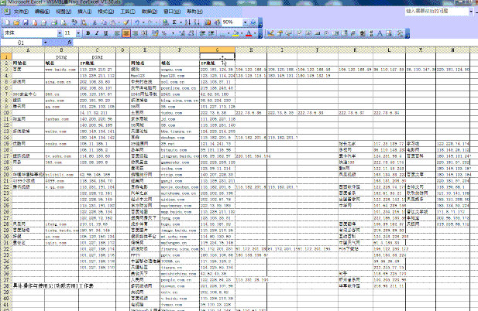478x311 pixels.
Task: Click the Increase Indent icon
Action: click(x=211, y=32)
